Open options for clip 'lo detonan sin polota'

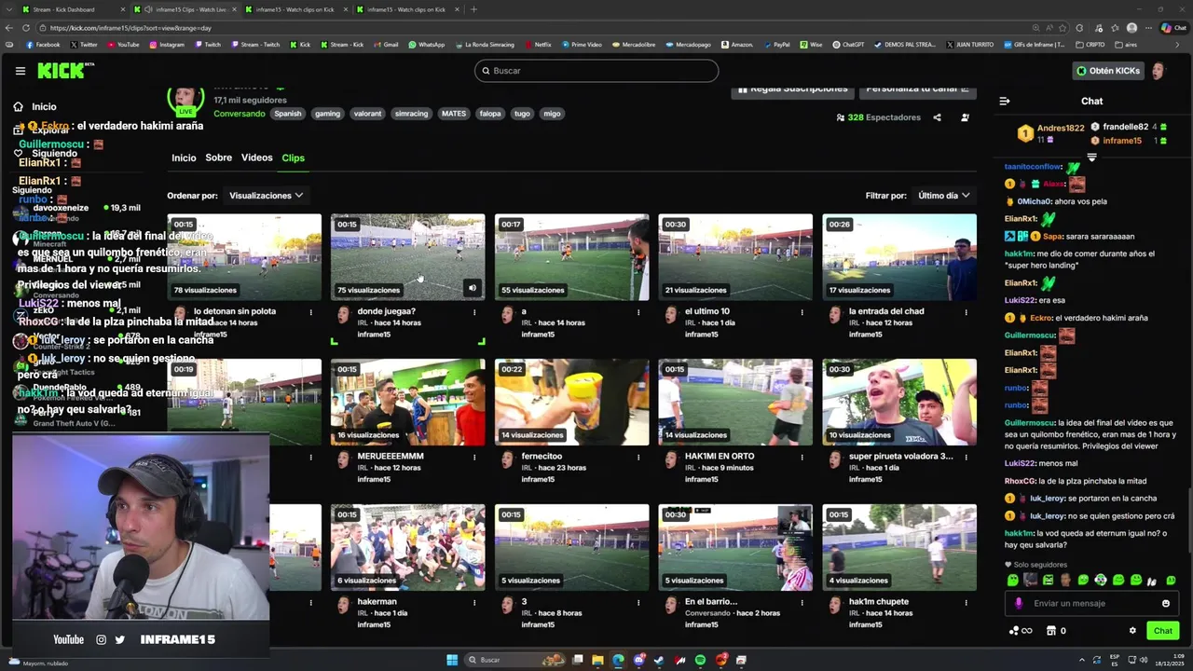pos(310,312)
